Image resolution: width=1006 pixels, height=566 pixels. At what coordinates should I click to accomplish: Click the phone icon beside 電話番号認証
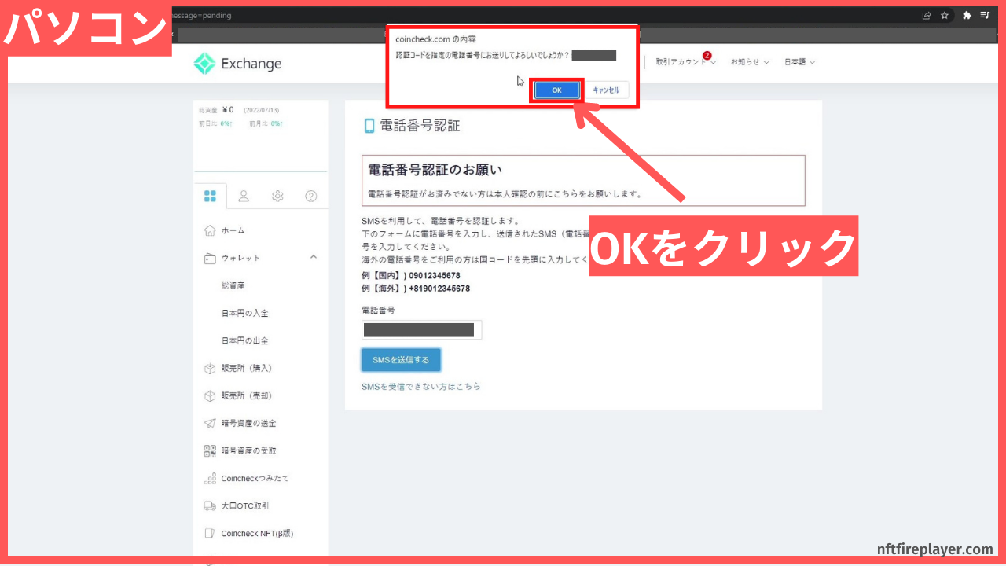(369, 126)
